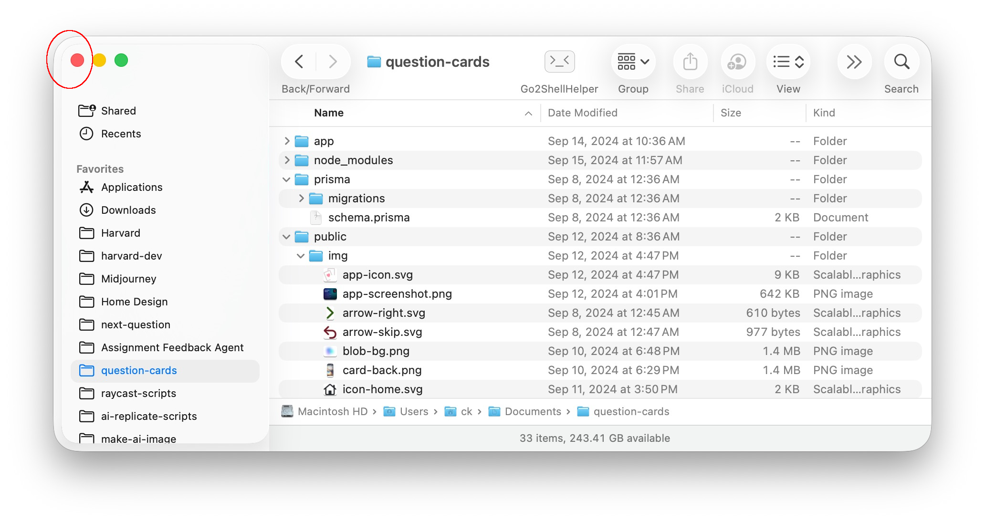This screenshot has height=522, width=985.
Task: Select the schema.prisma file icon
Action: point(316,218)
